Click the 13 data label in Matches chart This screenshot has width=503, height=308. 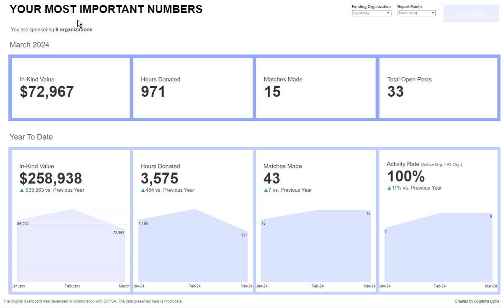point(263,223)
